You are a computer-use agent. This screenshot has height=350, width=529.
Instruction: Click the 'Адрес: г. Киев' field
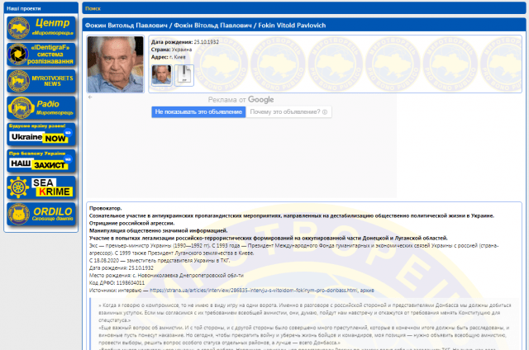pyautogui.click(x=169, y=57)
